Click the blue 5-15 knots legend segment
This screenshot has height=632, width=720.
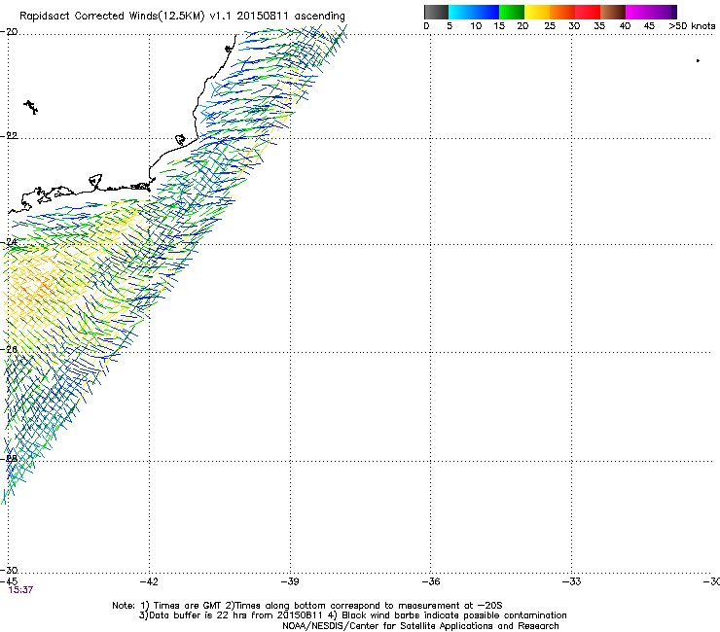pyautogui.click(x=474, y=12)
